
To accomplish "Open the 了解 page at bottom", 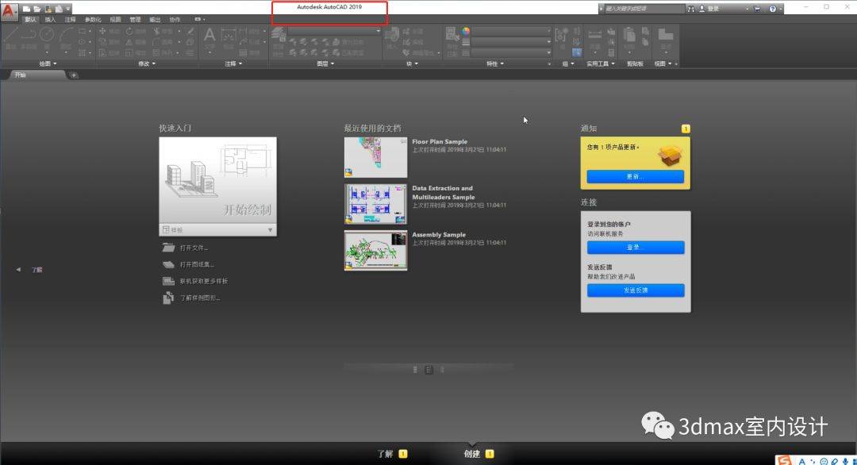I will (x=386, y=454).
